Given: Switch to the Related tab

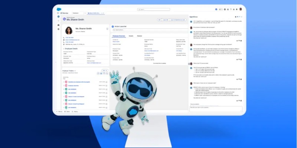Looking at the screenshot, I should pyautogui.click(x=140, y=36).
